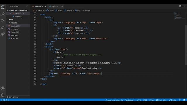Expand the .vscode folder
This screenshot has height=105, width=187.
14,23
